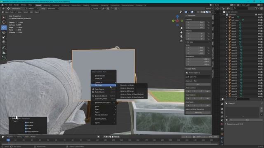Toggle camera view icon in viewport

(x=181, y=37)
